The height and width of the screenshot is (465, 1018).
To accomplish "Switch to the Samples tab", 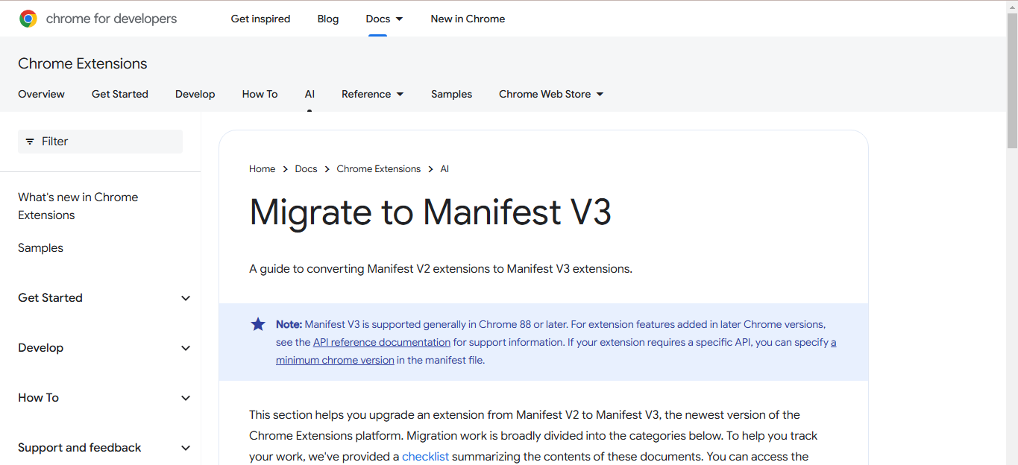I will click(451, 94).
